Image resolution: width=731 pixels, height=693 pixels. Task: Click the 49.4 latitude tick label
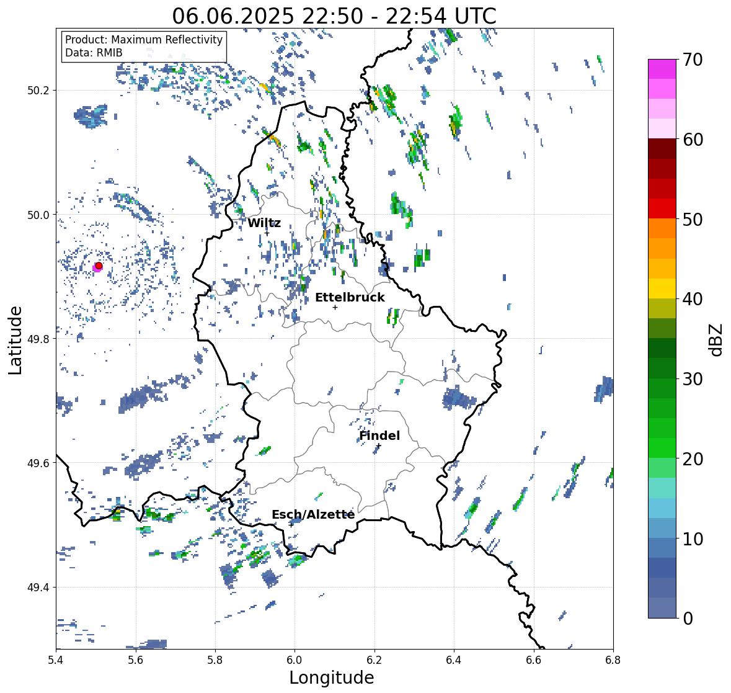(x=38, y=588)
